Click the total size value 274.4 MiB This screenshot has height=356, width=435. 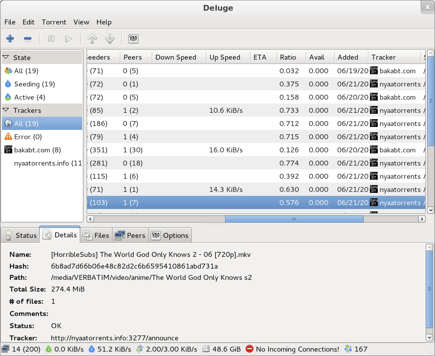click(68, 289)
